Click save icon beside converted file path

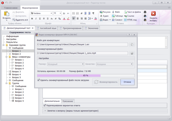coord(132,53)
